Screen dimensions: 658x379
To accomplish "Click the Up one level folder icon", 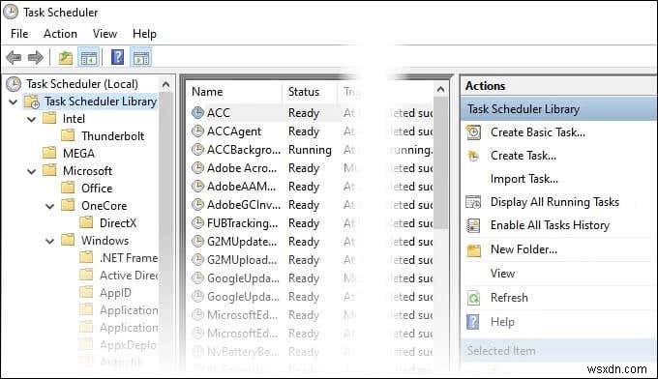I will pyautogui.click(x=65, y=58).
